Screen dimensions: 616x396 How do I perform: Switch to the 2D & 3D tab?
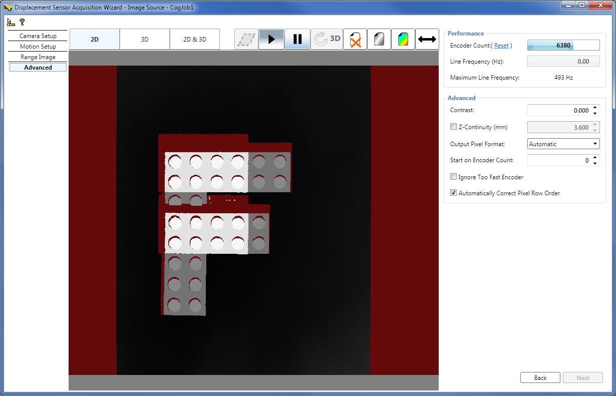(x=195, y=39)
